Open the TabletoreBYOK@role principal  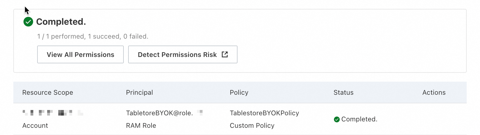pos(159,113)
